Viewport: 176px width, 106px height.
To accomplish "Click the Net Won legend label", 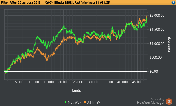I will coord(75,103).
